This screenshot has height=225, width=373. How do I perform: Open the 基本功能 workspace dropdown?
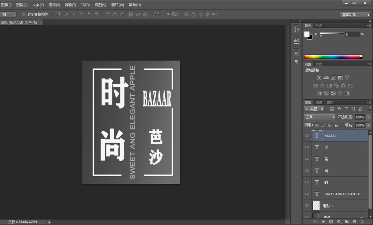point(355,15)
